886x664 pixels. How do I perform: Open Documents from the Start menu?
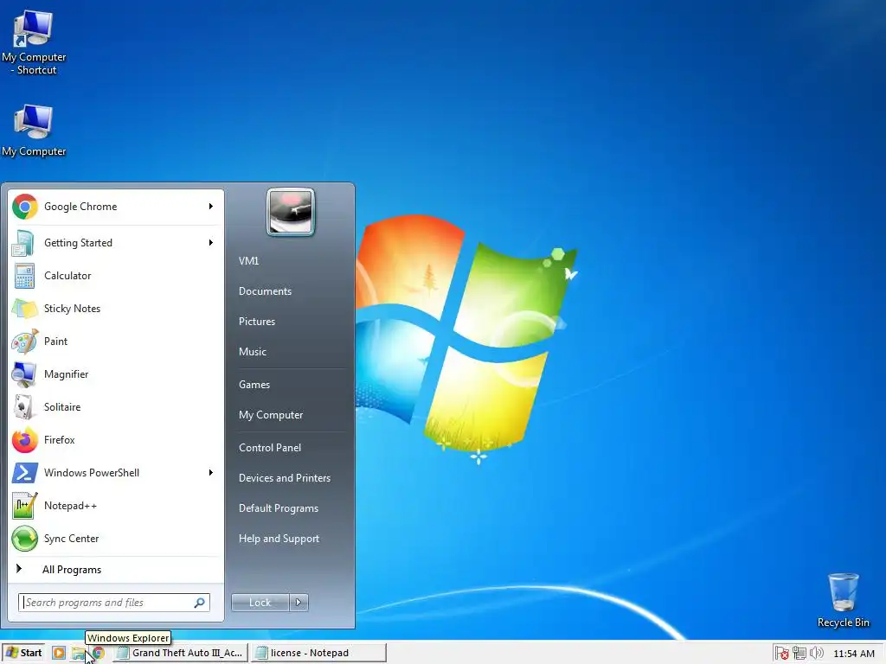265,291
